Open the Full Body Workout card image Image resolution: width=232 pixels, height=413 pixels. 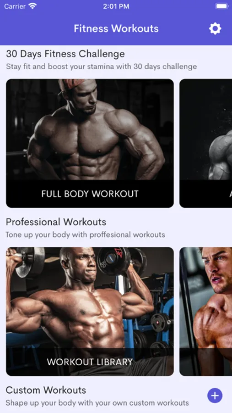90,129
